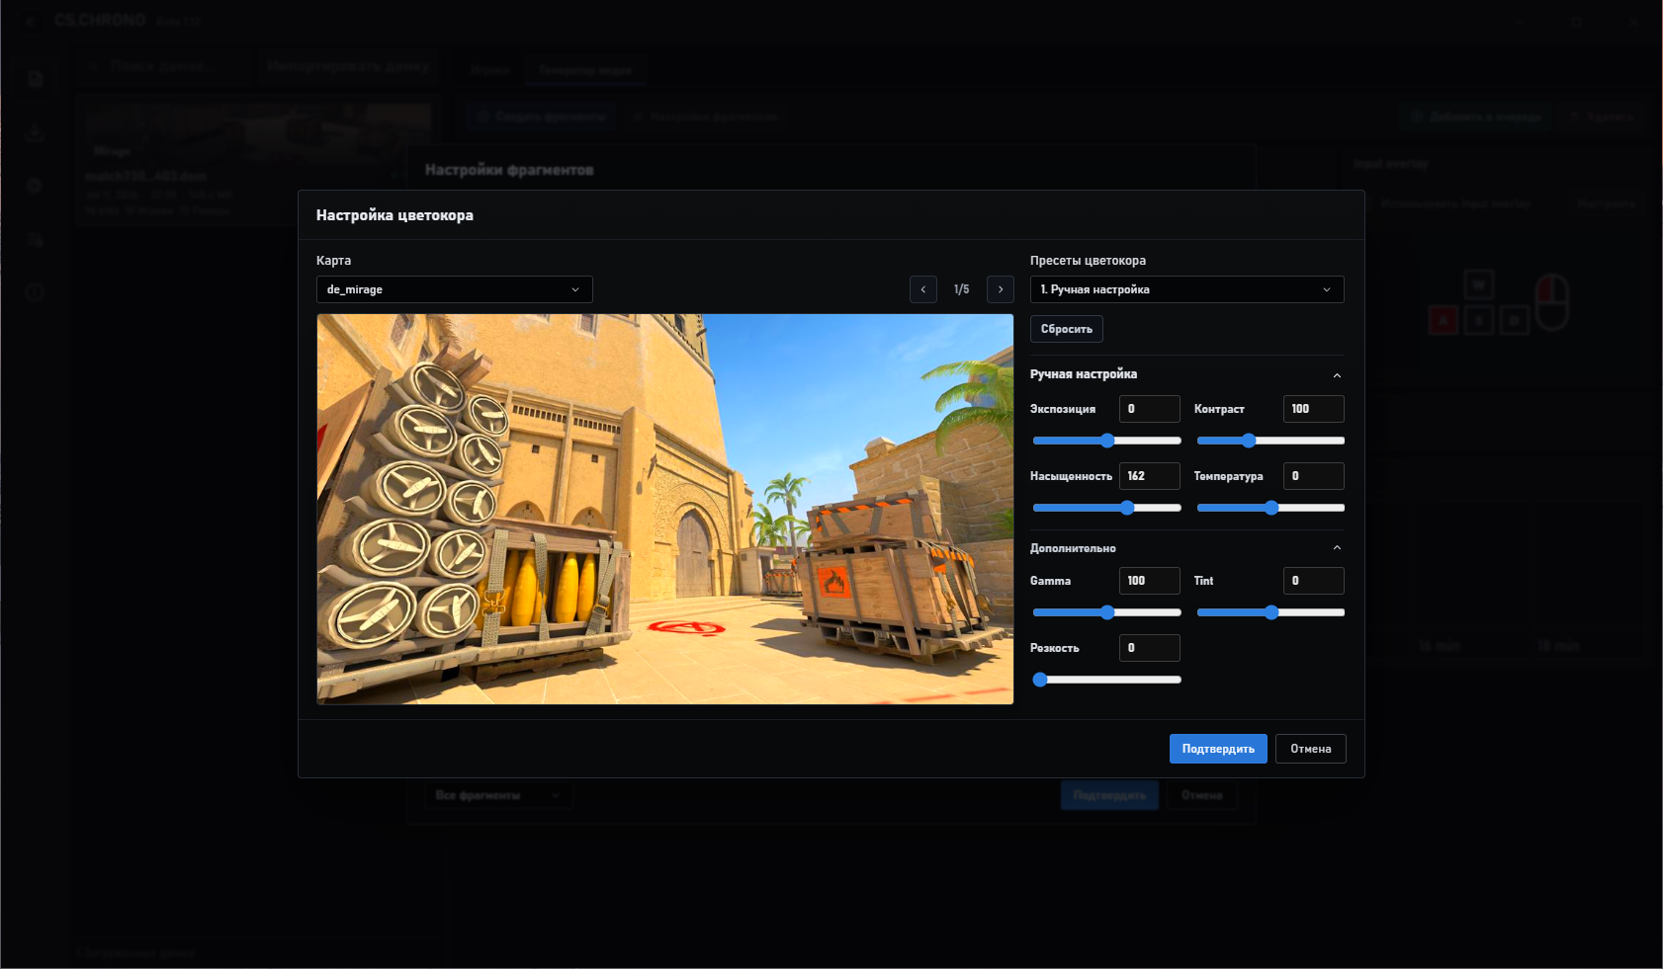
Task: Click the Контраст value field
Action: point(1314,409)
